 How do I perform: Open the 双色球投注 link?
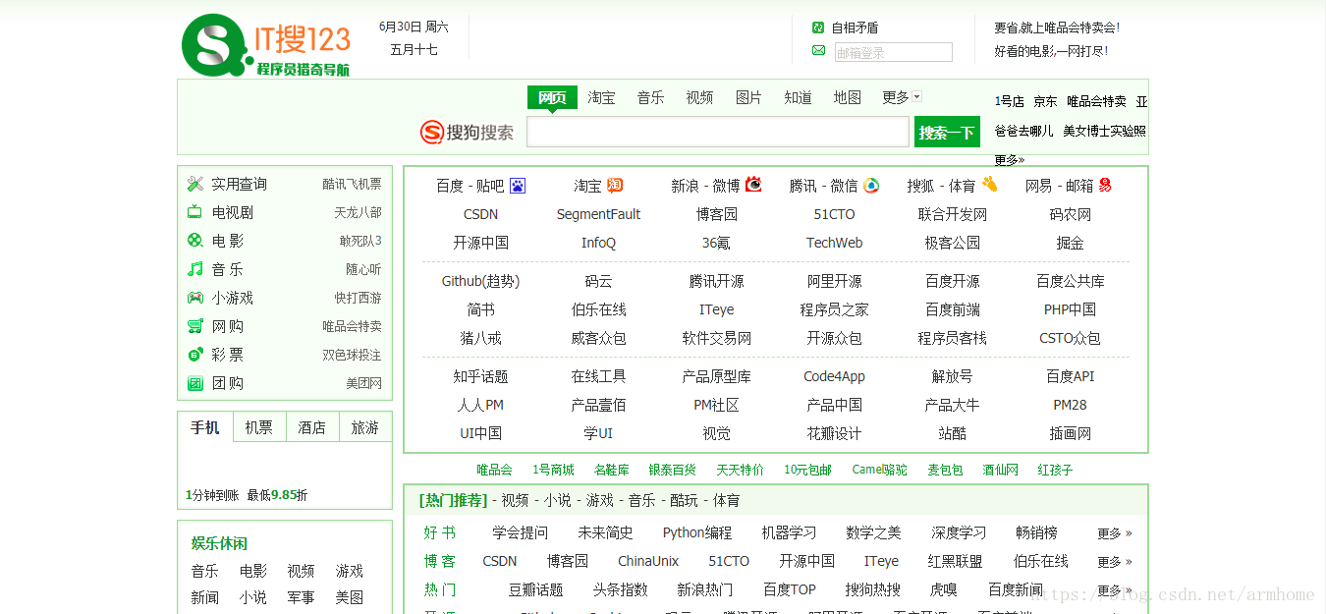tap(352, 355)
